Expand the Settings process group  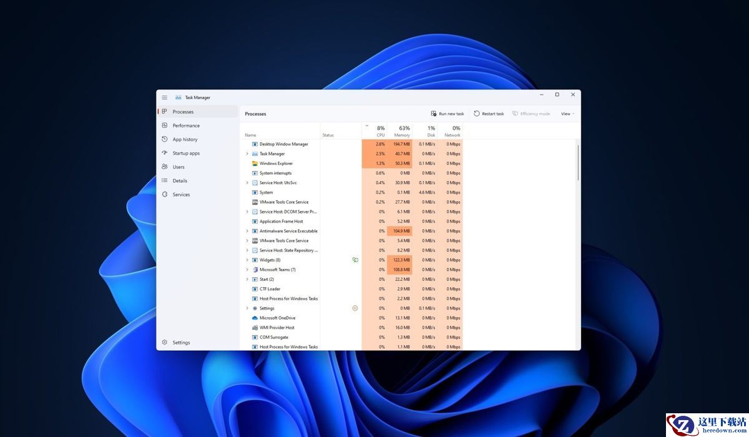point(247,308)
